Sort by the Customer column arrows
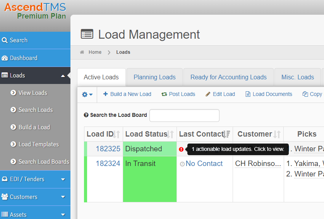This screenshot has width=324, height=219. tap(277, 134)
